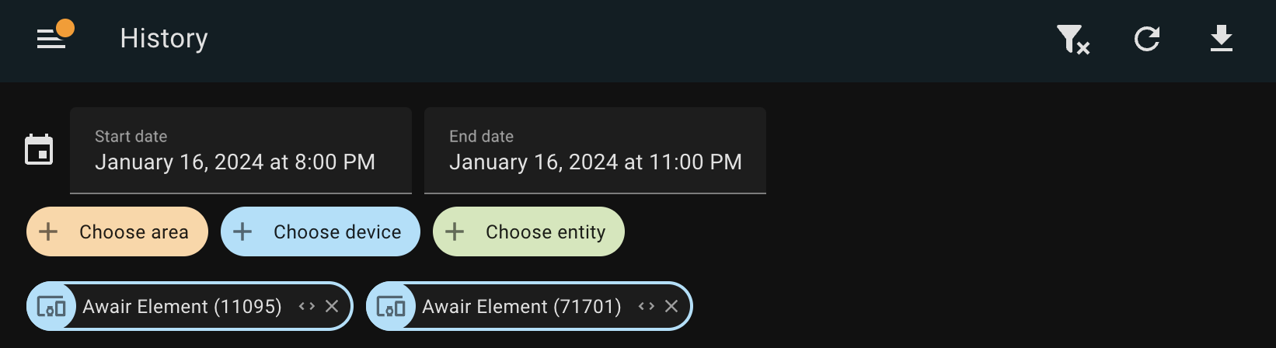Click the device icon on Awair Element (71701)
This screenshot has width=1276, height=348.
[391, 306]
